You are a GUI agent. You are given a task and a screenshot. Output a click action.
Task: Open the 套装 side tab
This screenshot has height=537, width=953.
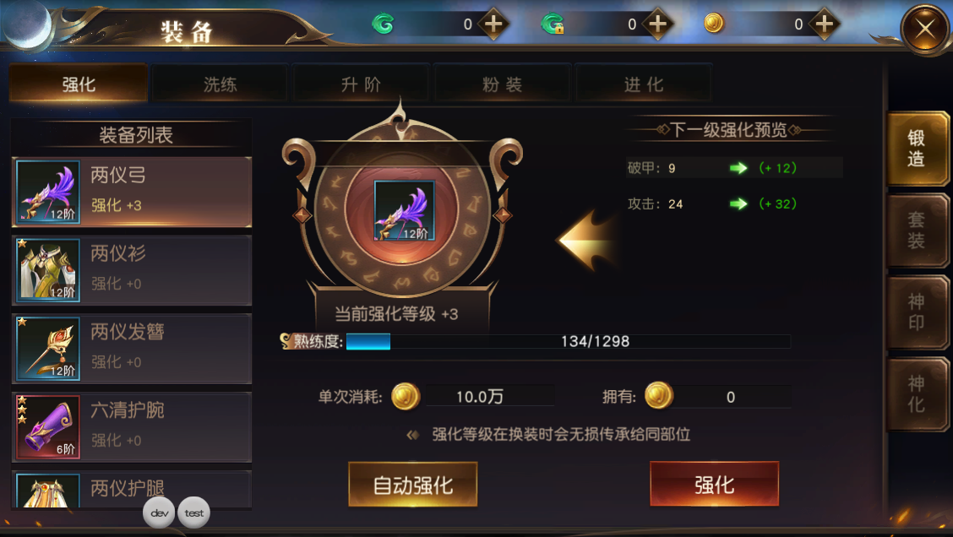click(917, 231)
